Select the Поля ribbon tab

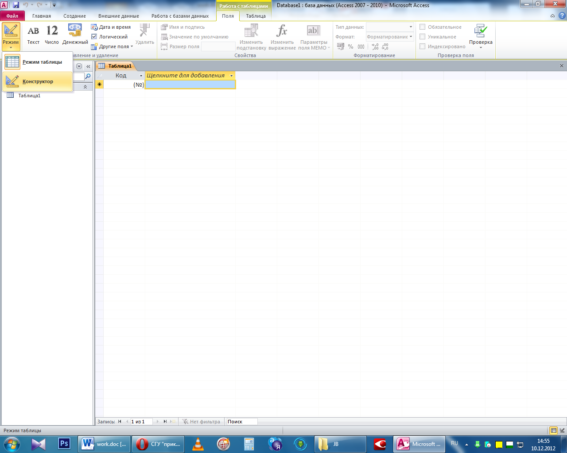(228, 16)
